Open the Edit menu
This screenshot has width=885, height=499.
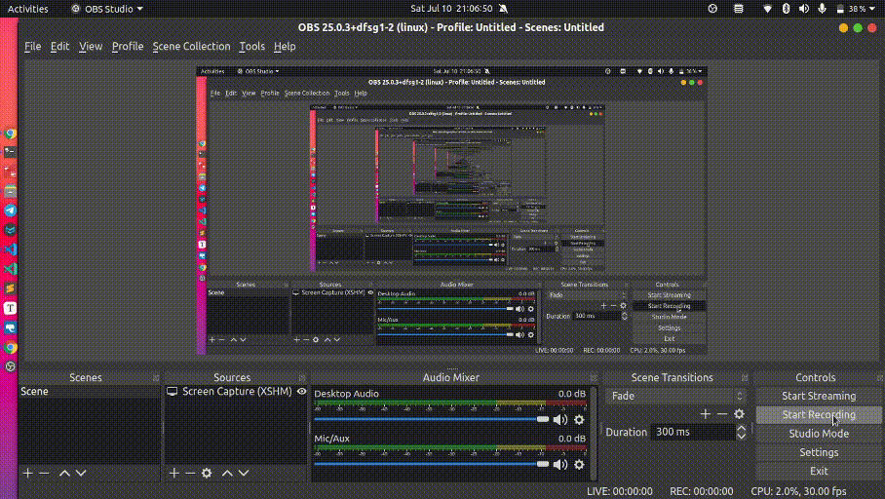(x=59, y=46)
